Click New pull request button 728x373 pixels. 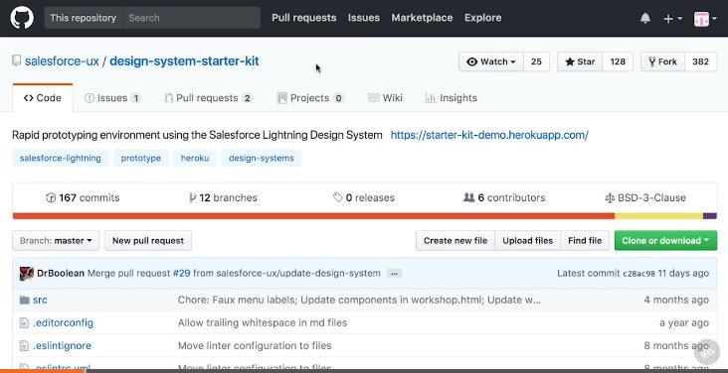coord(148,240)
